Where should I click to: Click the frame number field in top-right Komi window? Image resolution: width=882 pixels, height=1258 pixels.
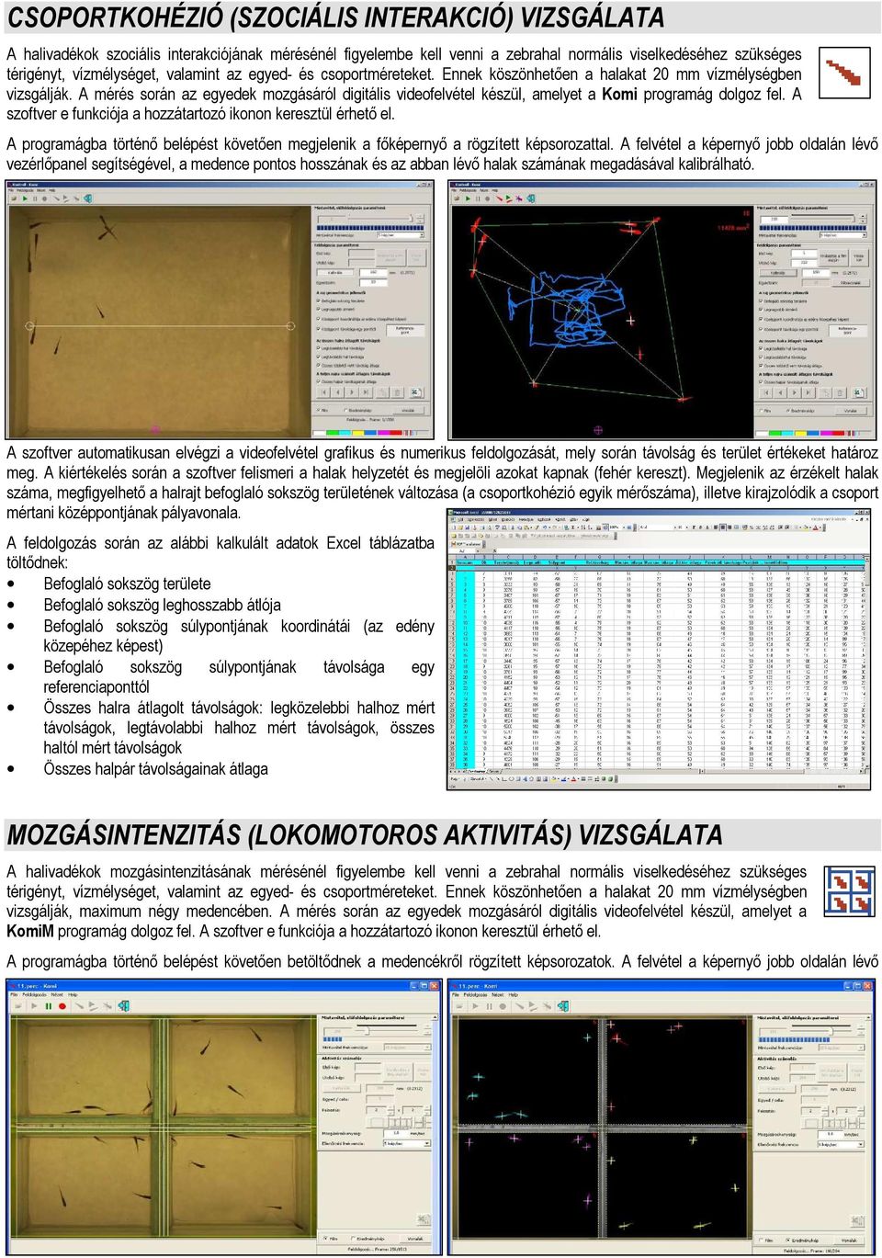(775, 220)
